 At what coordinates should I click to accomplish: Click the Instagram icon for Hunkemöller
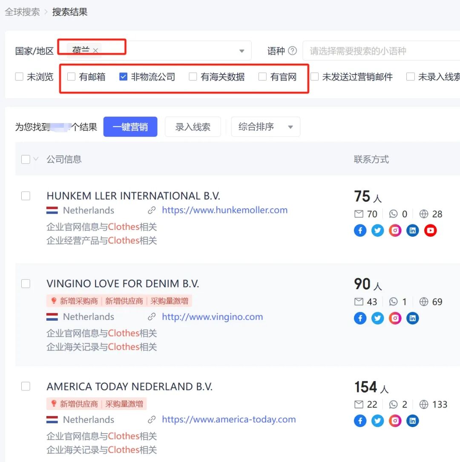395,230
